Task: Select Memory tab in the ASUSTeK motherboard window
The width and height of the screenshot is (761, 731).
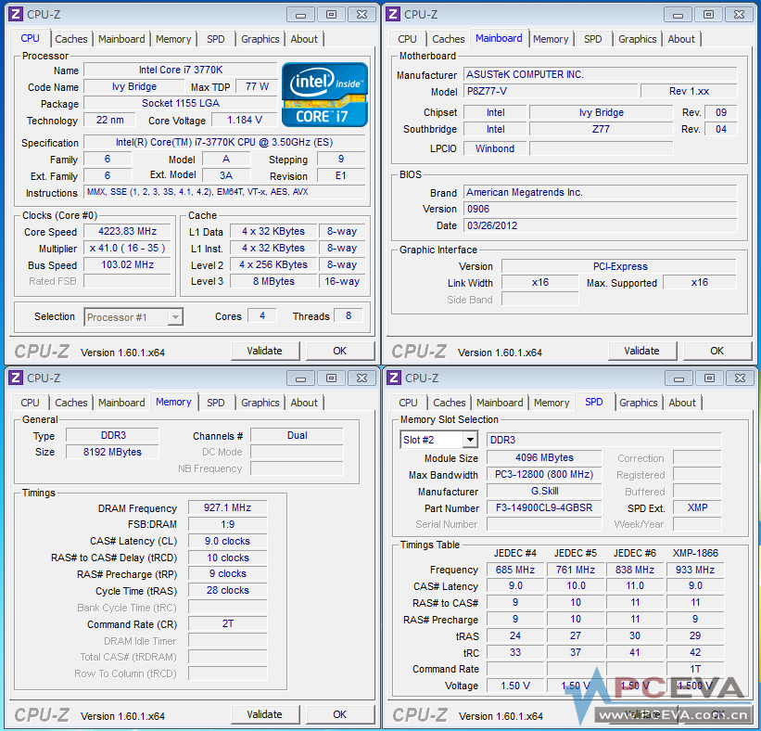Action: pyautogui.click(x=551, y=39)
